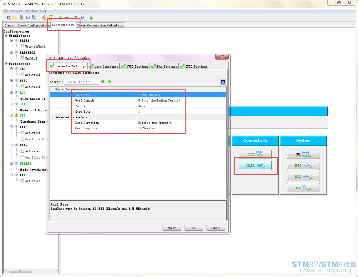Open NVIC configuration in the System panel
Screen dimensions: 358x277
point(303,177)
